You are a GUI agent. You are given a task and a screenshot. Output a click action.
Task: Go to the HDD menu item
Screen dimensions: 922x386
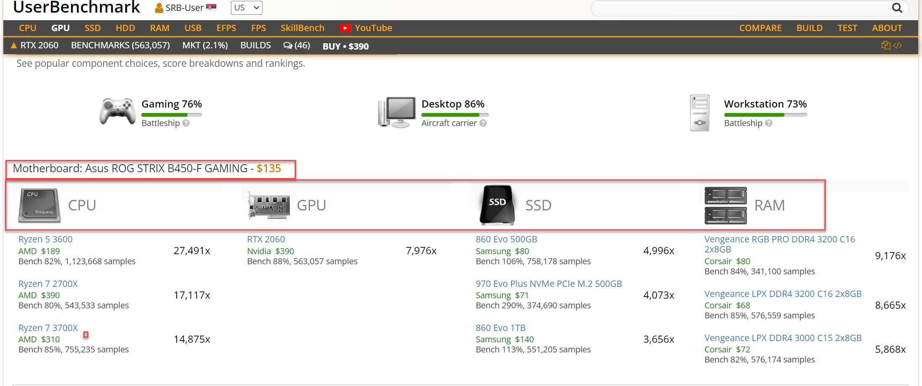(x=125, y=28)
